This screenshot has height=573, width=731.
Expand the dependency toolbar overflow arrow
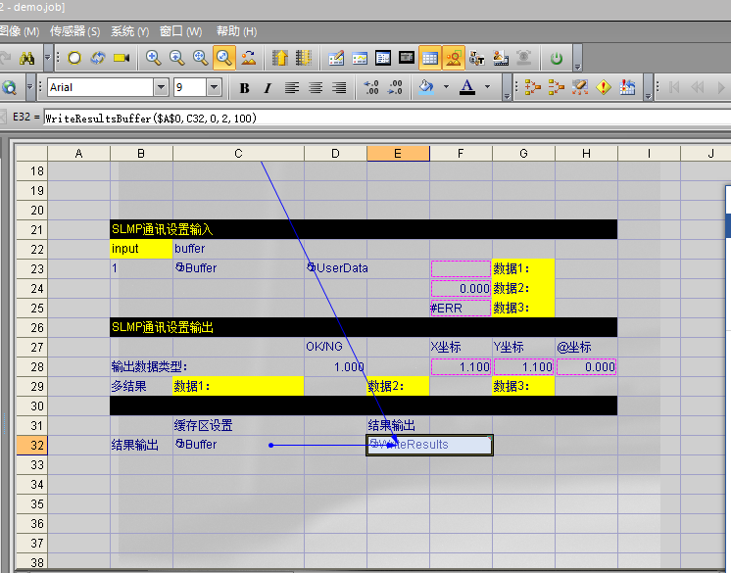(x=648, y=87)
